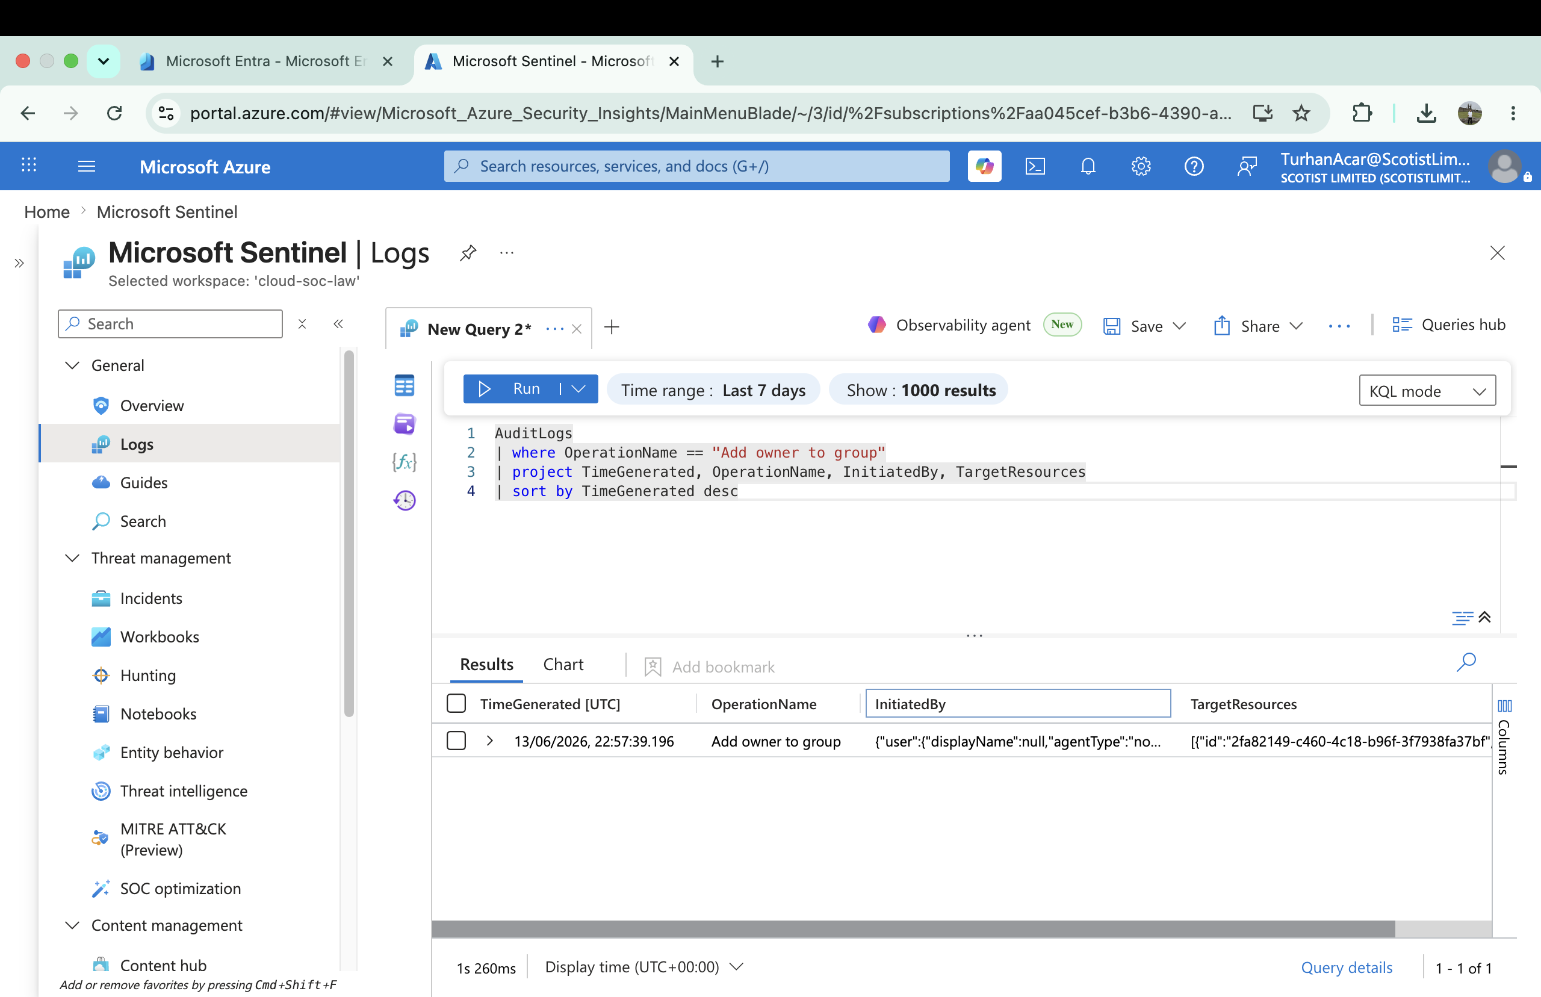The width and height of the screenshot is (1541, 997).
Task: Open browser downloads icon
Action: click(x=1426, y=113)
